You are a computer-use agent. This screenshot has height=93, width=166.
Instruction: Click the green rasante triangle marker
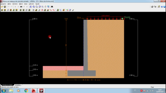122,19
